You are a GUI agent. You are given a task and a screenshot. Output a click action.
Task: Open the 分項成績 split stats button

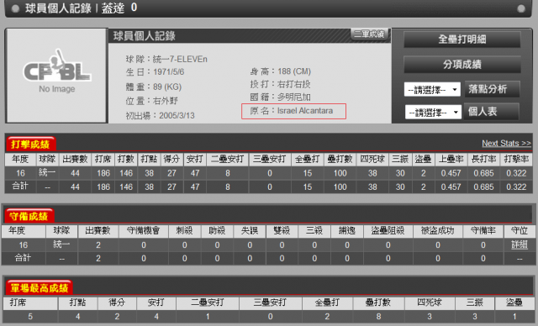(462, 65)
